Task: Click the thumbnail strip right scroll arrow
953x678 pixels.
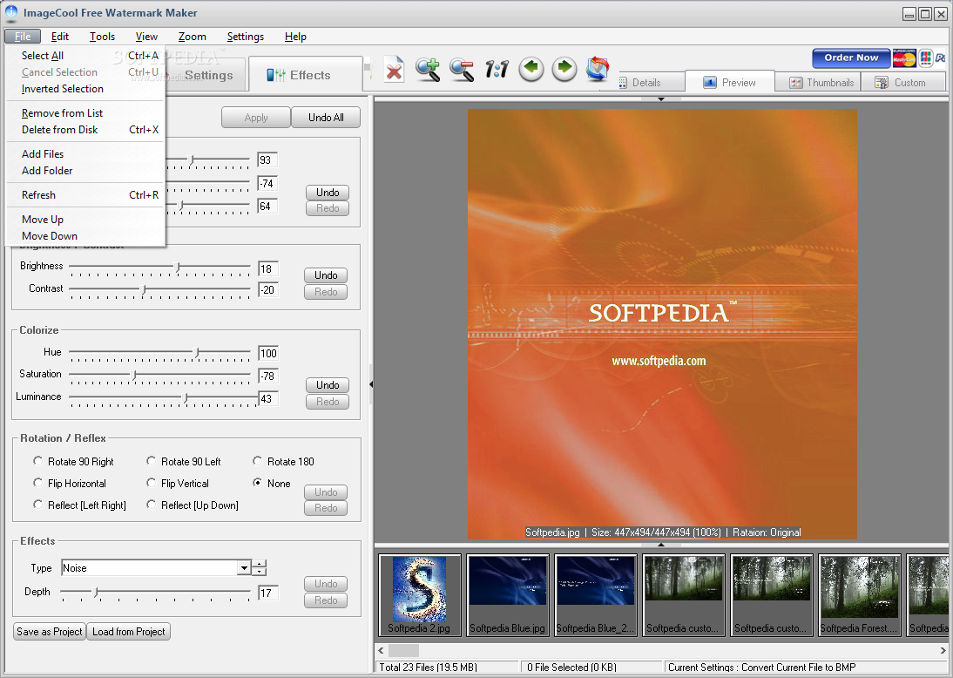Action: tap(943, 650)
